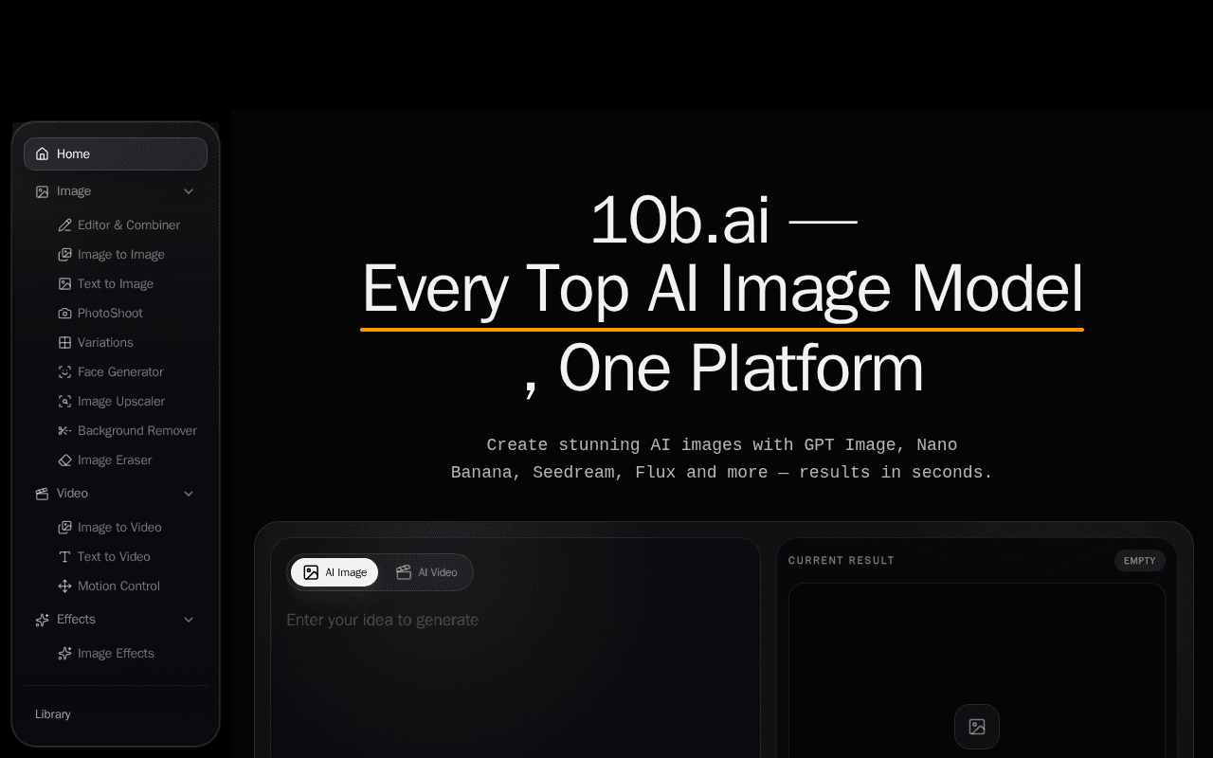The image size is (1213, 758).
Task: Open Motion Control page
Action: 118,587
